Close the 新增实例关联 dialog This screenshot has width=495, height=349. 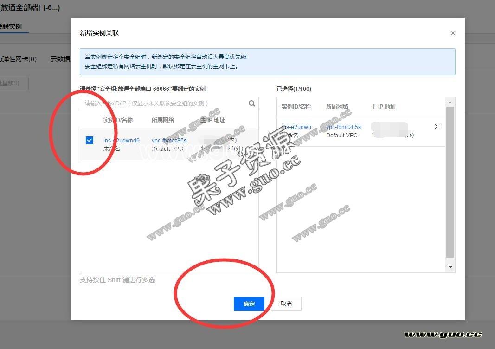point(453,33)
